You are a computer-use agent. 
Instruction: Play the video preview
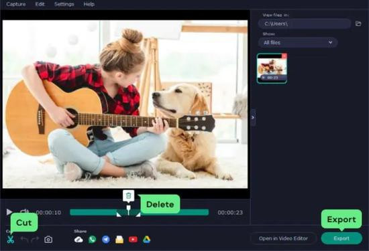pos(9,212)
